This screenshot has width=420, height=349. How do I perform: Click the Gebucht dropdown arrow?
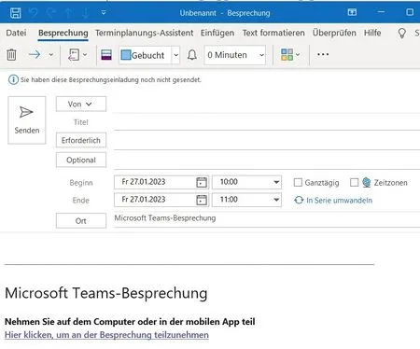pyautogui.click(x=175, y=55)
